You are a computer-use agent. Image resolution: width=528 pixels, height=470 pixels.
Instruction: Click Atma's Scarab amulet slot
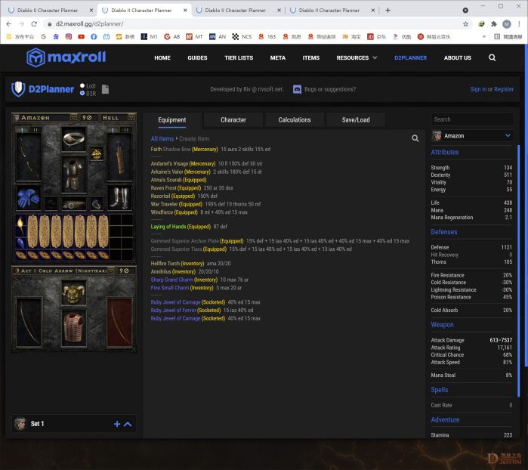97,154
